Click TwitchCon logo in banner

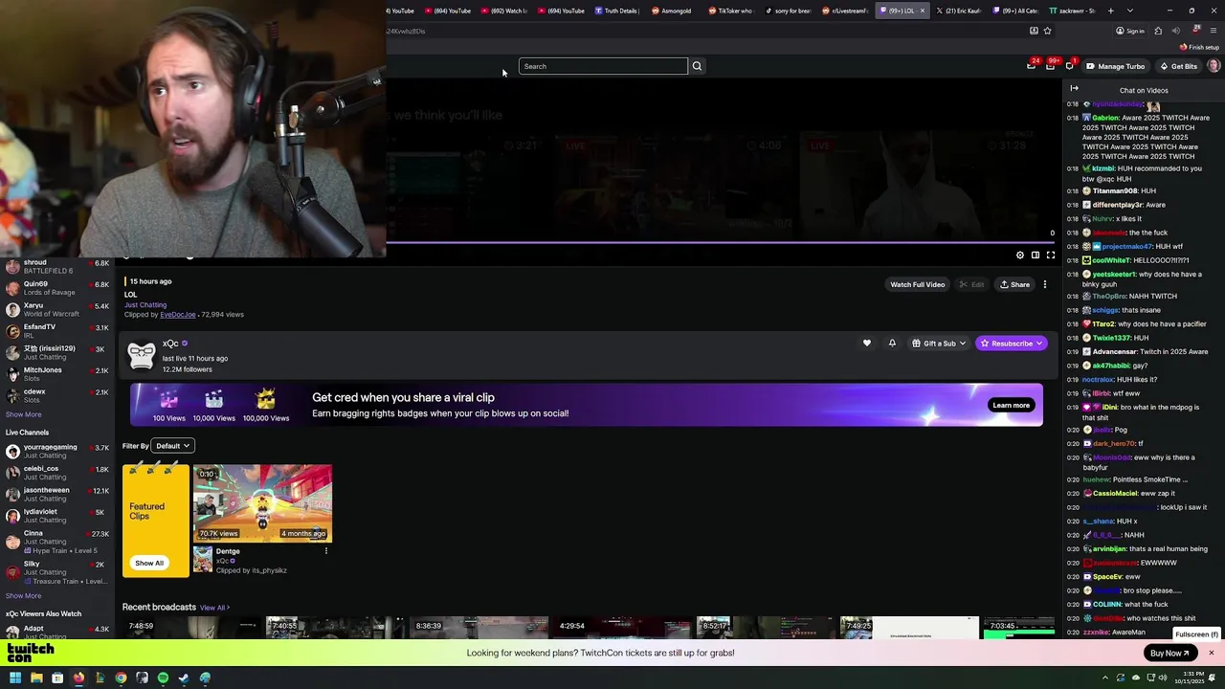31,653
